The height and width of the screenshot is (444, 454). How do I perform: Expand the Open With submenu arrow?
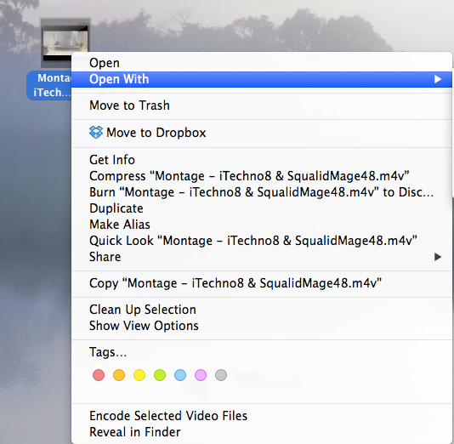click(438, 79)
